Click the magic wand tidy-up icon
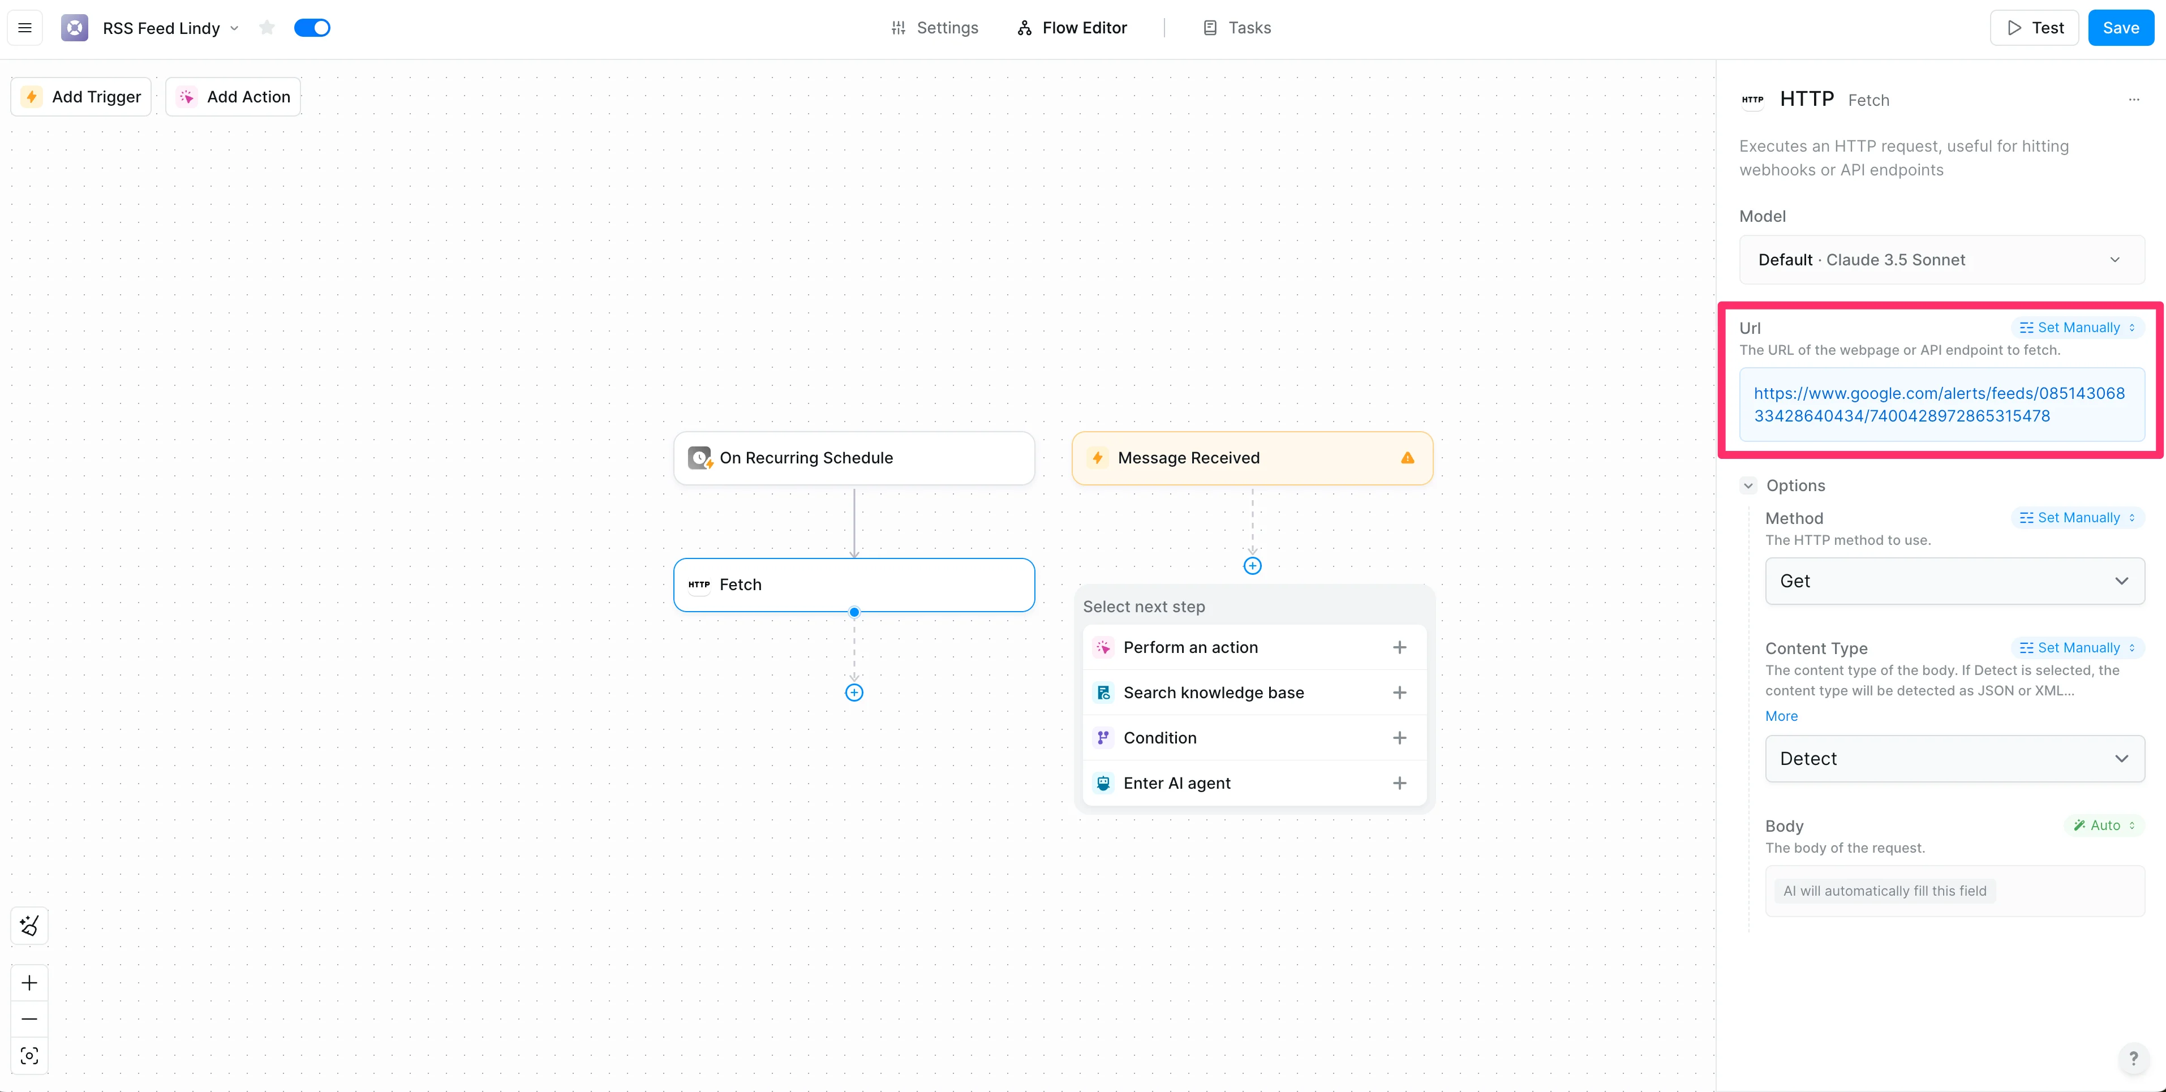 (29, 926)
